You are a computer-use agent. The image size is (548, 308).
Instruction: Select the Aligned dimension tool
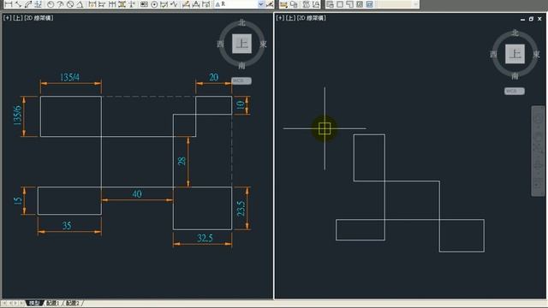pos(18,4)
